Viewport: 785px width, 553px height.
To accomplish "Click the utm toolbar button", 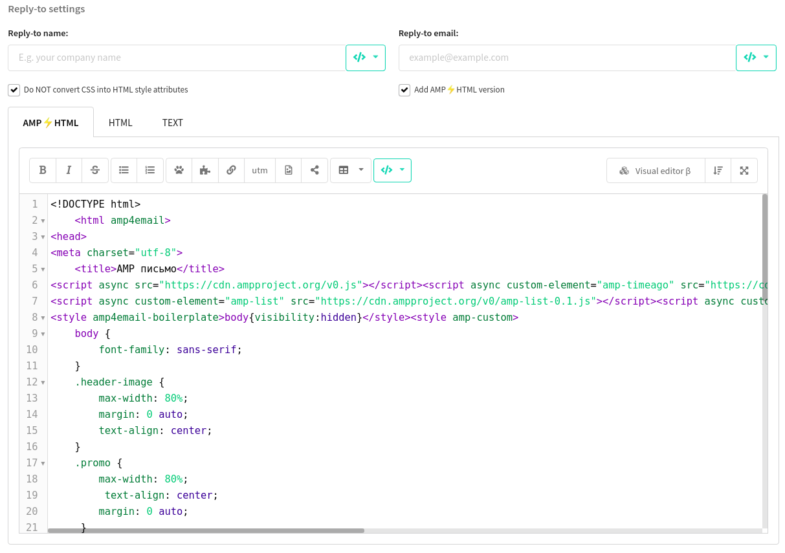I will [x=260, y=170].
